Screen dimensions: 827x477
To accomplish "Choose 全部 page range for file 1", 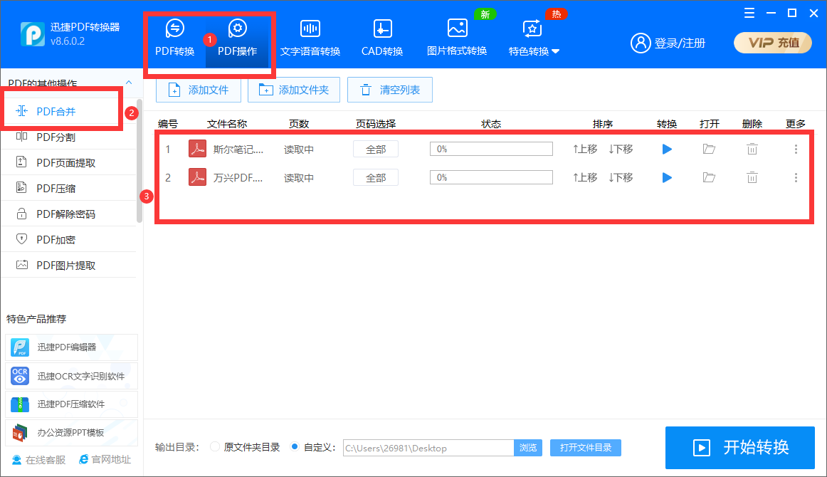I will coord(376,150).
